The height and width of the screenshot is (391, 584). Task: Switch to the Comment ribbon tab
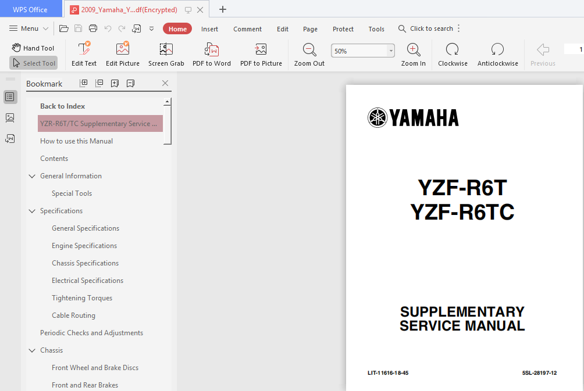point(247,29)
